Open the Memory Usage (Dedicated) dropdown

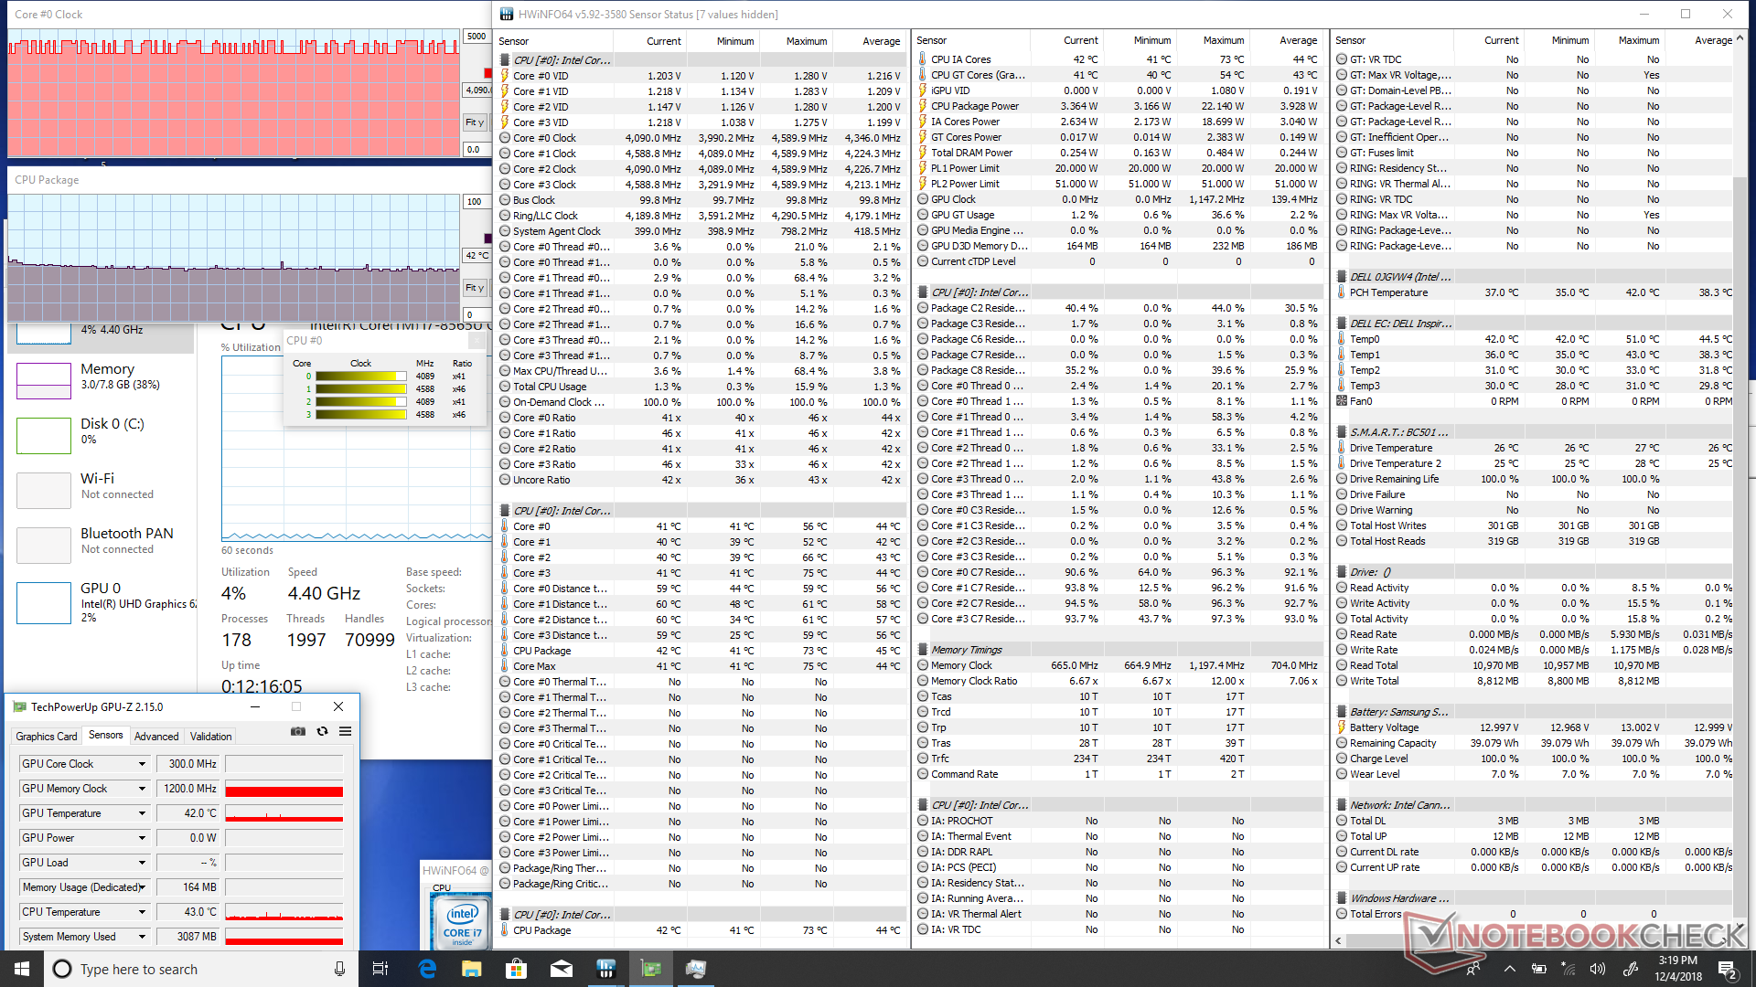click(x=142, y=887)
